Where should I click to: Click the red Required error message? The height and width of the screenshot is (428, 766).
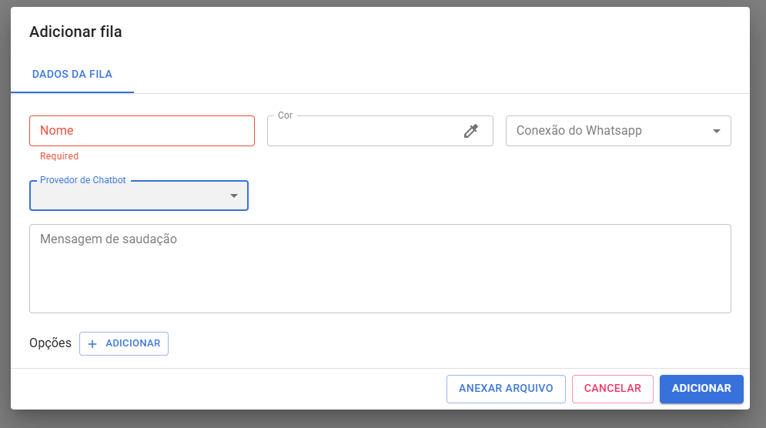pyautogui.click(x=59, y=156)
